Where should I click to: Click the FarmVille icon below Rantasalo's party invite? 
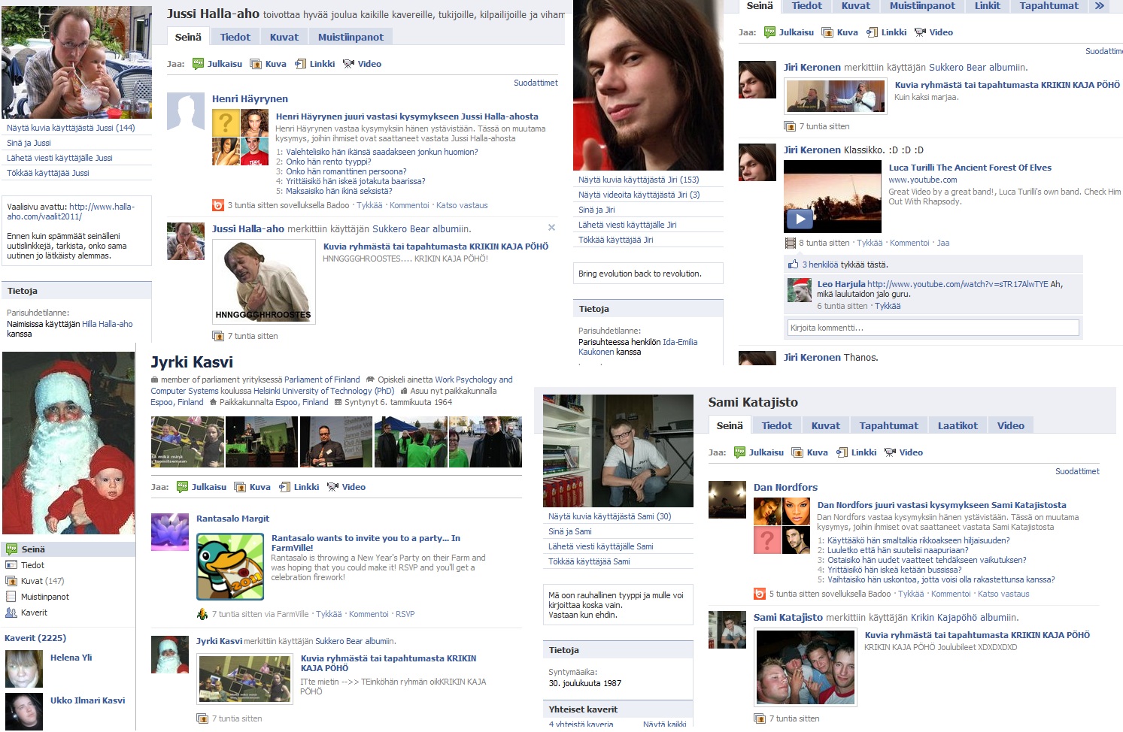202,614
